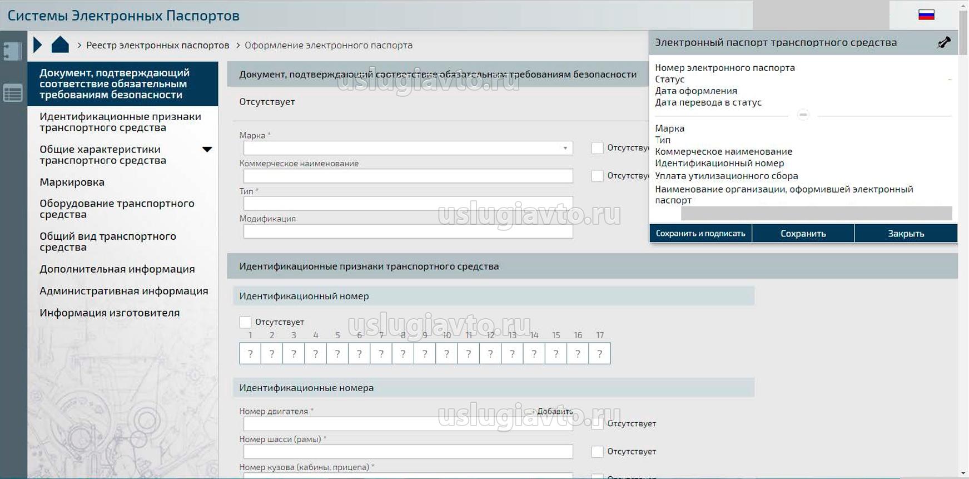This screenshot has width=969, height=479.
Task: Tick Отсутствует checkbox under Идентификационный номер
Action: pos(245,322)
